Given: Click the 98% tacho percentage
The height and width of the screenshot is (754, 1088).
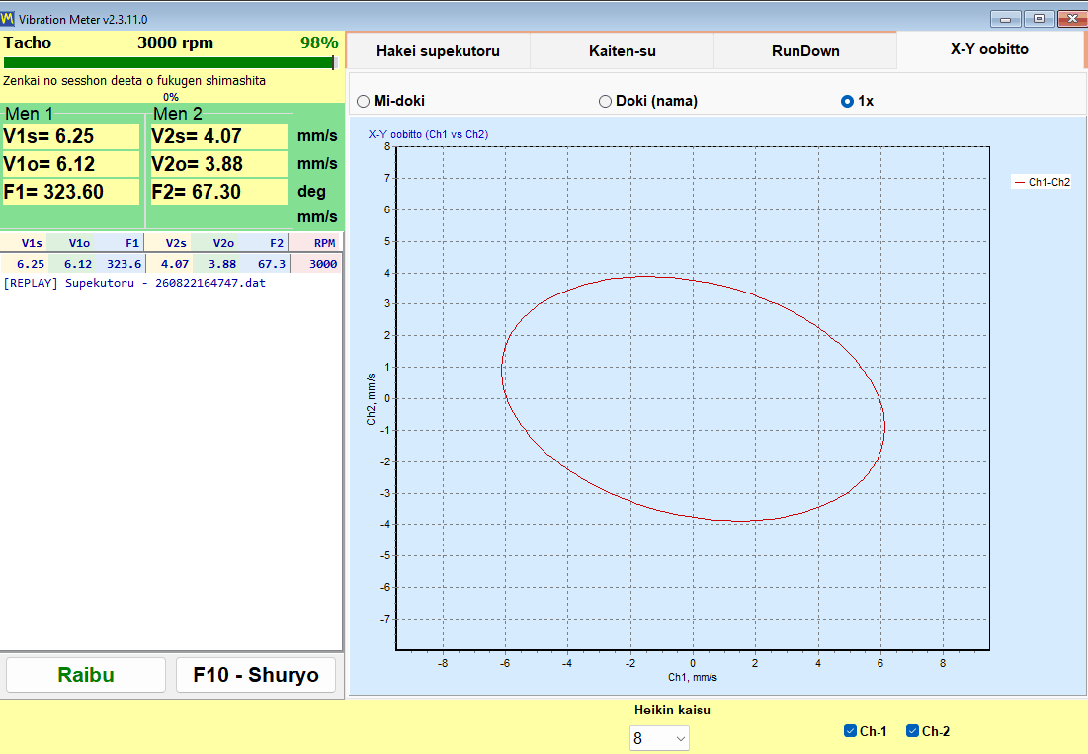Looking at the screenshot, I should click(319, 42).
